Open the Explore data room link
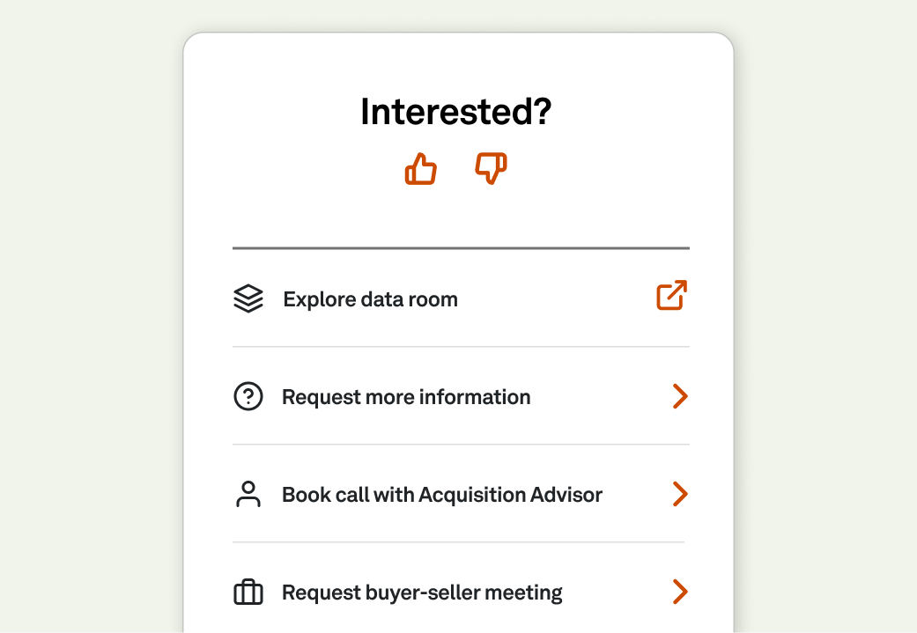917x633 pixels. pos(370,298)
